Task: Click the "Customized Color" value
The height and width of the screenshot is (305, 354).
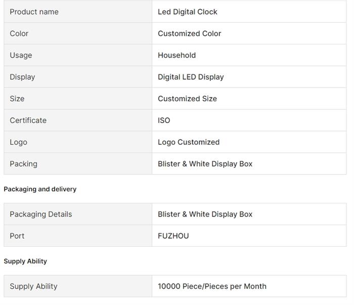Action: [x=190, y=33]
